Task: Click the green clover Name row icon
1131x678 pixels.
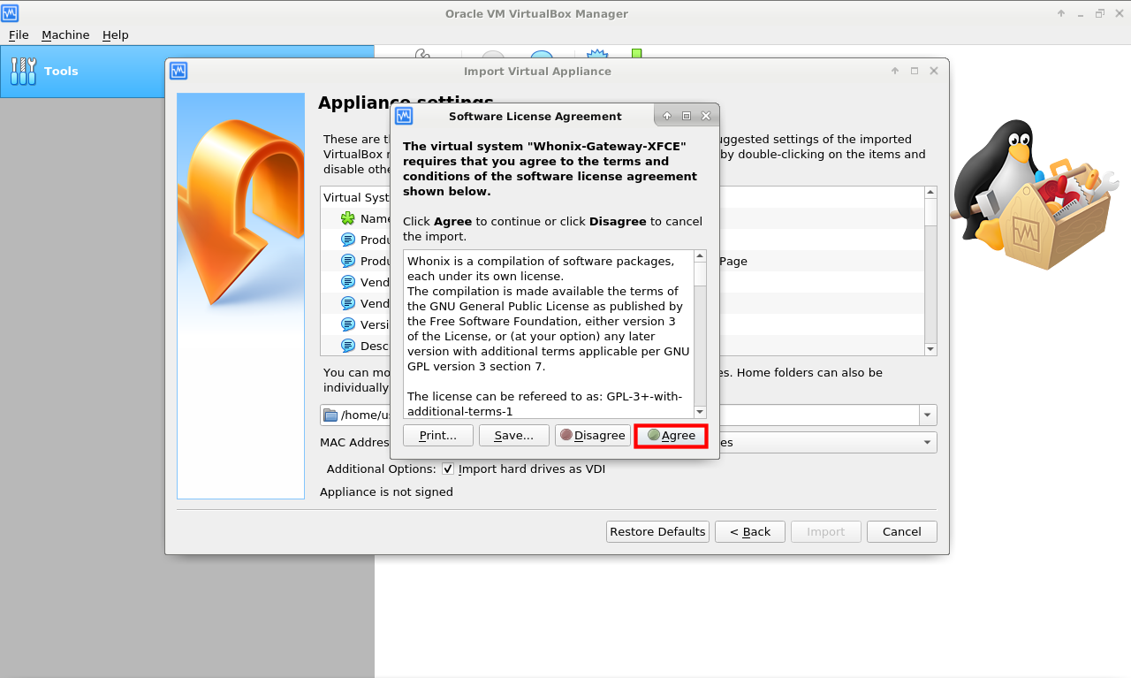Action: point(348,218)
